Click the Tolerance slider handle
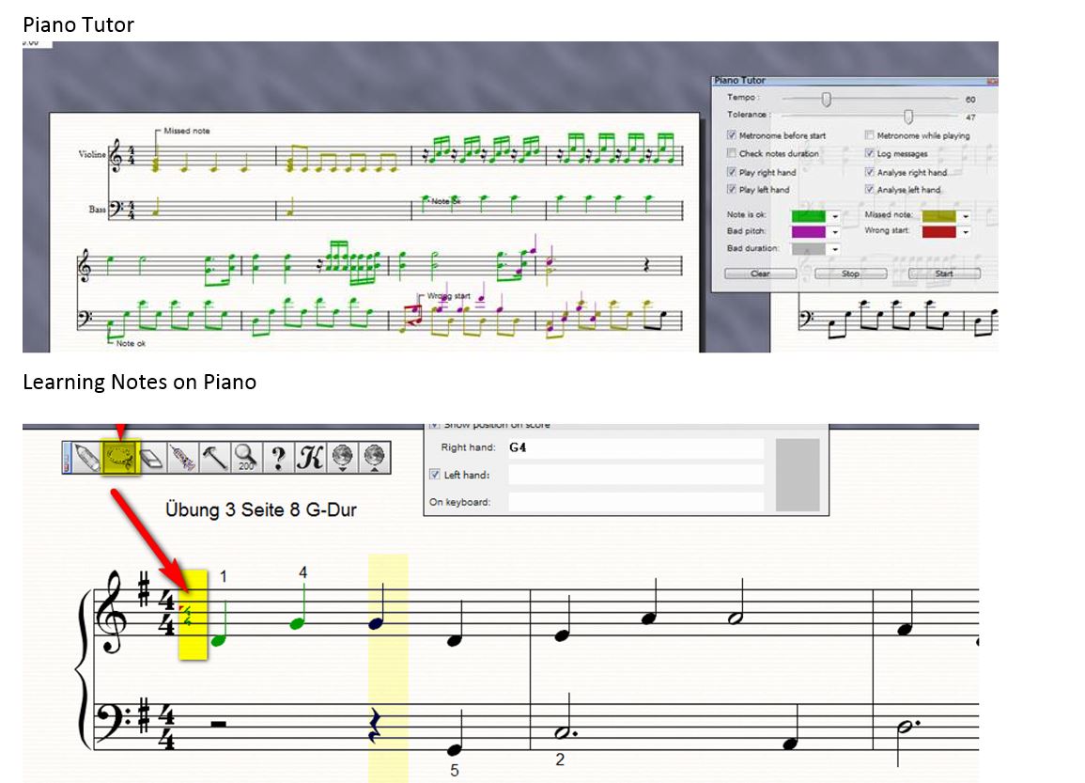Viewport: 1085px width, 783px height. click(907, 117)
